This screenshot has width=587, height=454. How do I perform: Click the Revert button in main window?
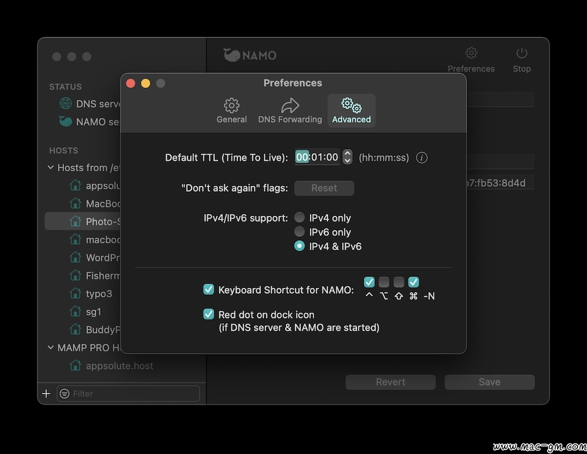pyautogui.click(x=390, y=382)
